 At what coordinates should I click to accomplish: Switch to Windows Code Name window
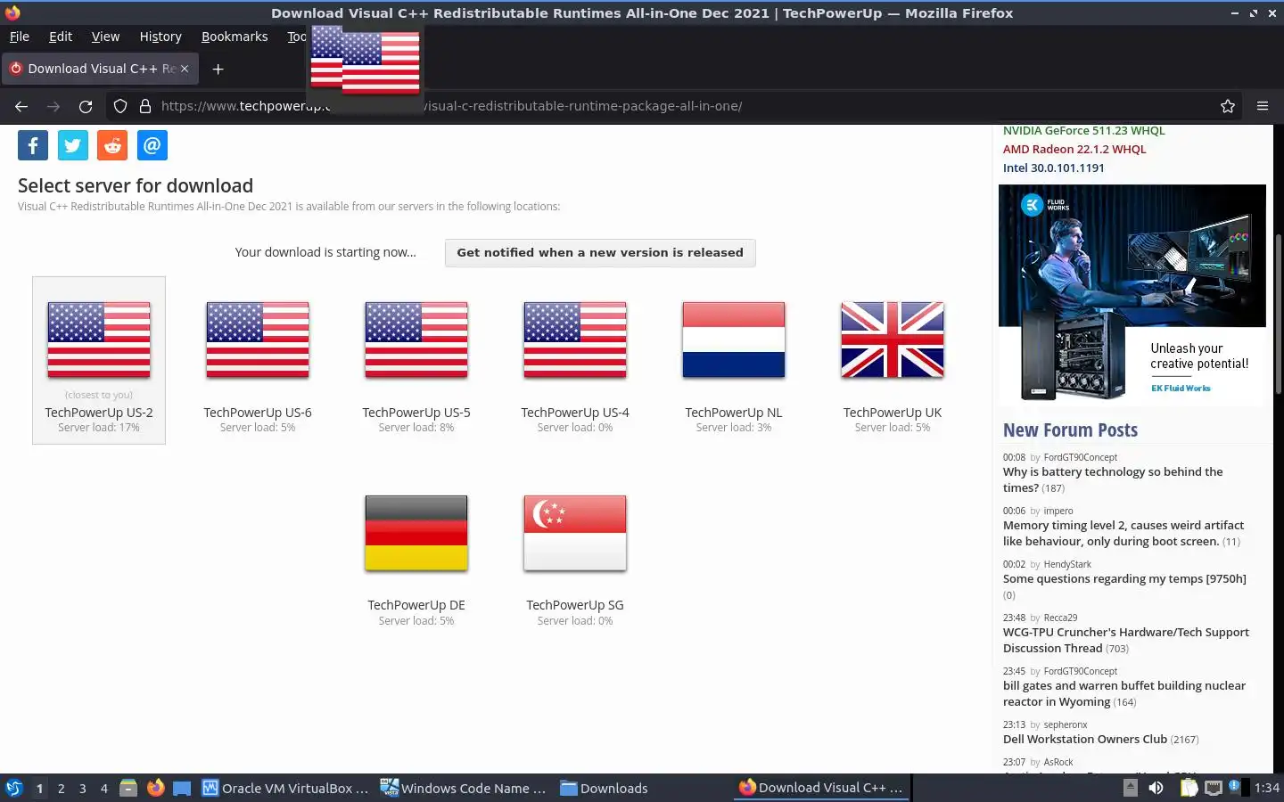[x=464, y=788]
